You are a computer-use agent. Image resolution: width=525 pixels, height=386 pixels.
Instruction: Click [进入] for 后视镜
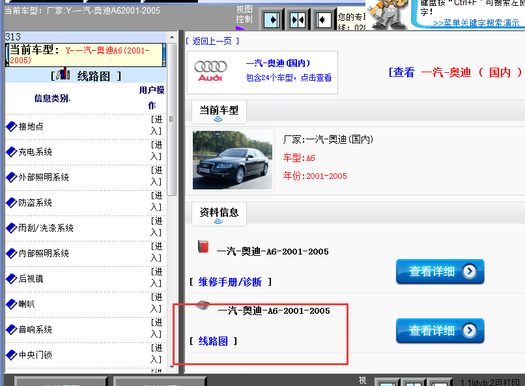[x=156, y=278]
